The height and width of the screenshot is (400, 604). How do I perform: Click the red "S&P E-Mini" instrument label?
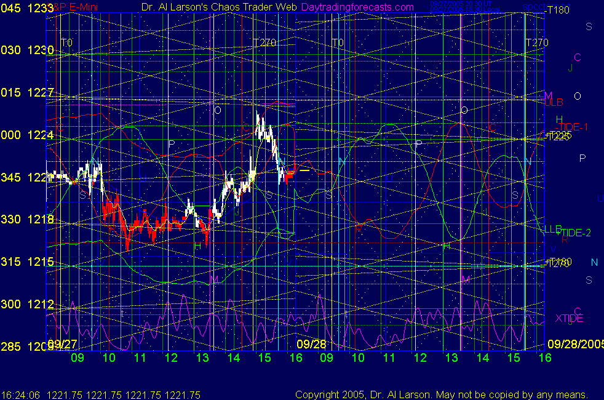[x=73, y=7]
